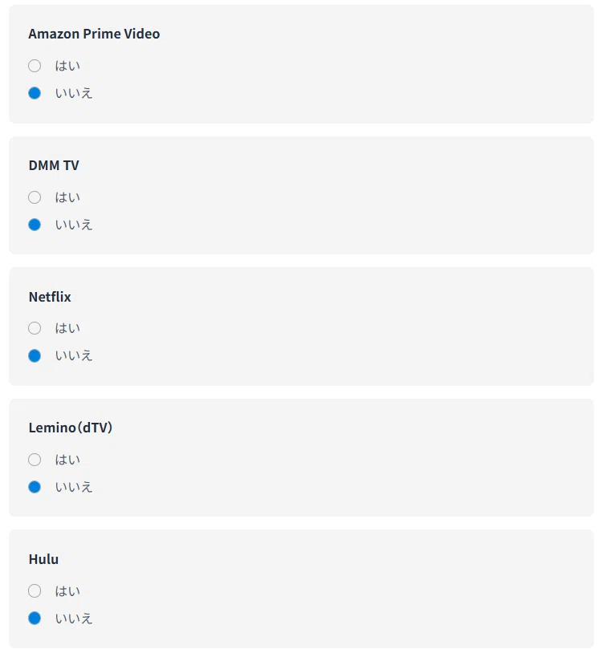This screenshot has width=602, height=653.
Task: Choose the いいえ radio circle under DMM TV
Action: [x=35, y=225]
